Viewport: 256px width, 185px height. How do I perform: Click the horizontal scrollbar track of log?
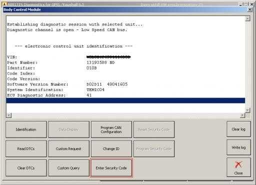[x=125, y=115]
